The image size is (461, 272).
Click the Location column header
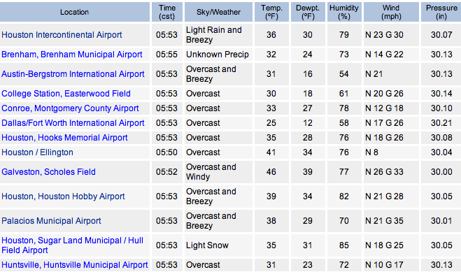coord(74,12)
